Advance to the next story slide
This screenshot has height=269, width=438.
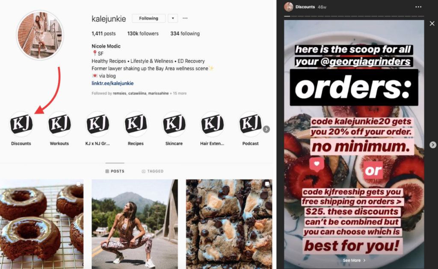coord(433,145)
